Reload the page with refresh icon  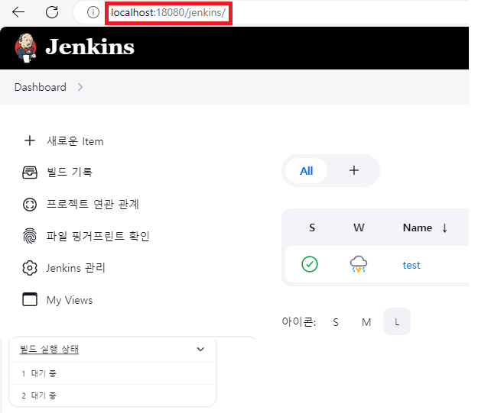click(x=52, y=12)
